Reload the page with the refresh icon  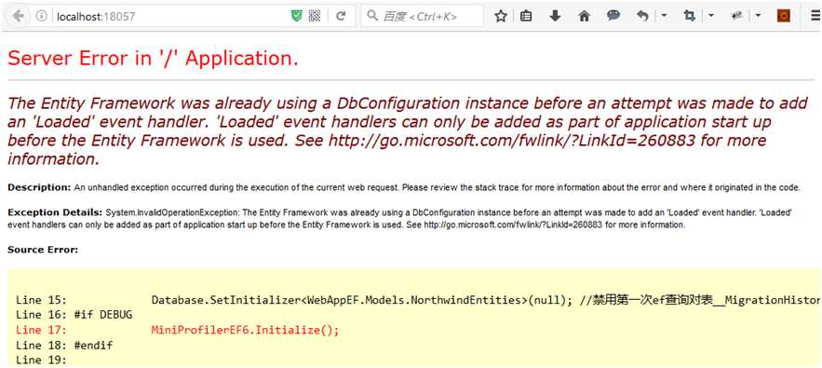[341, 16]
